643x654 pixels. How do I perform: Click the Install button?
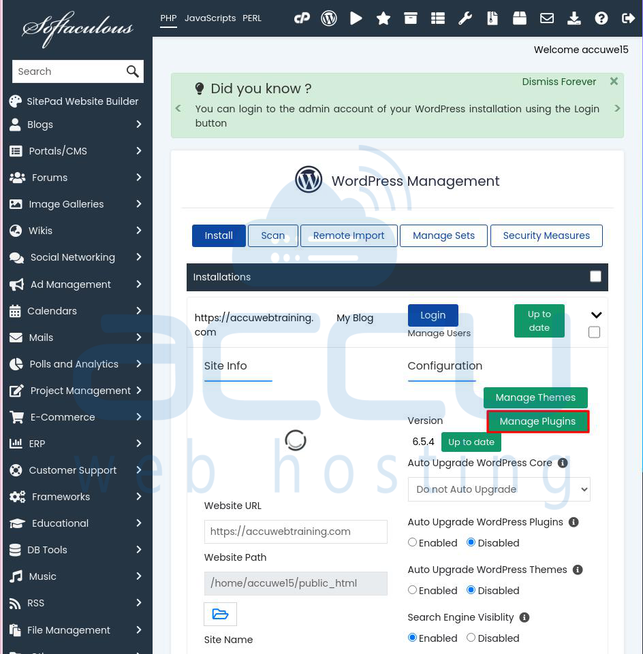tap(219, 235)
